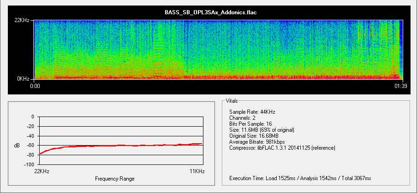The height and width of the screenshot is (193, 417).
Task: Click the BASS_SB_OPL3SAx_Addonics.flac file title
Action: pyautogui.click(x=210, y=13)
